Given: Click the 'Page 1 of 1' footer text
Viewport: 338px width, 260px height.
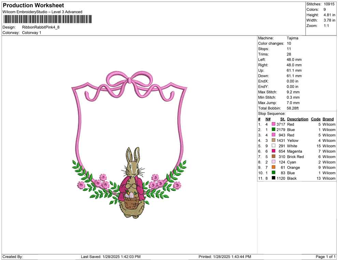Looking at the screenshot, I should 325,257.
